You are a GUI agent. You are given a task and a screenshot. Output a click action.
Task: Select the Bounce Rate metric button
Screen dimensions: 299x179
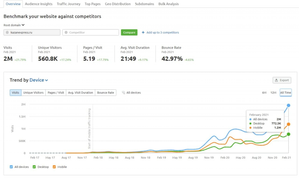tap(106, 93)
